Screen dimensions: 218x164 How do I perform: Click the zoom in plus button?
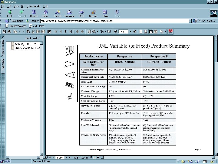pos(135,32)
